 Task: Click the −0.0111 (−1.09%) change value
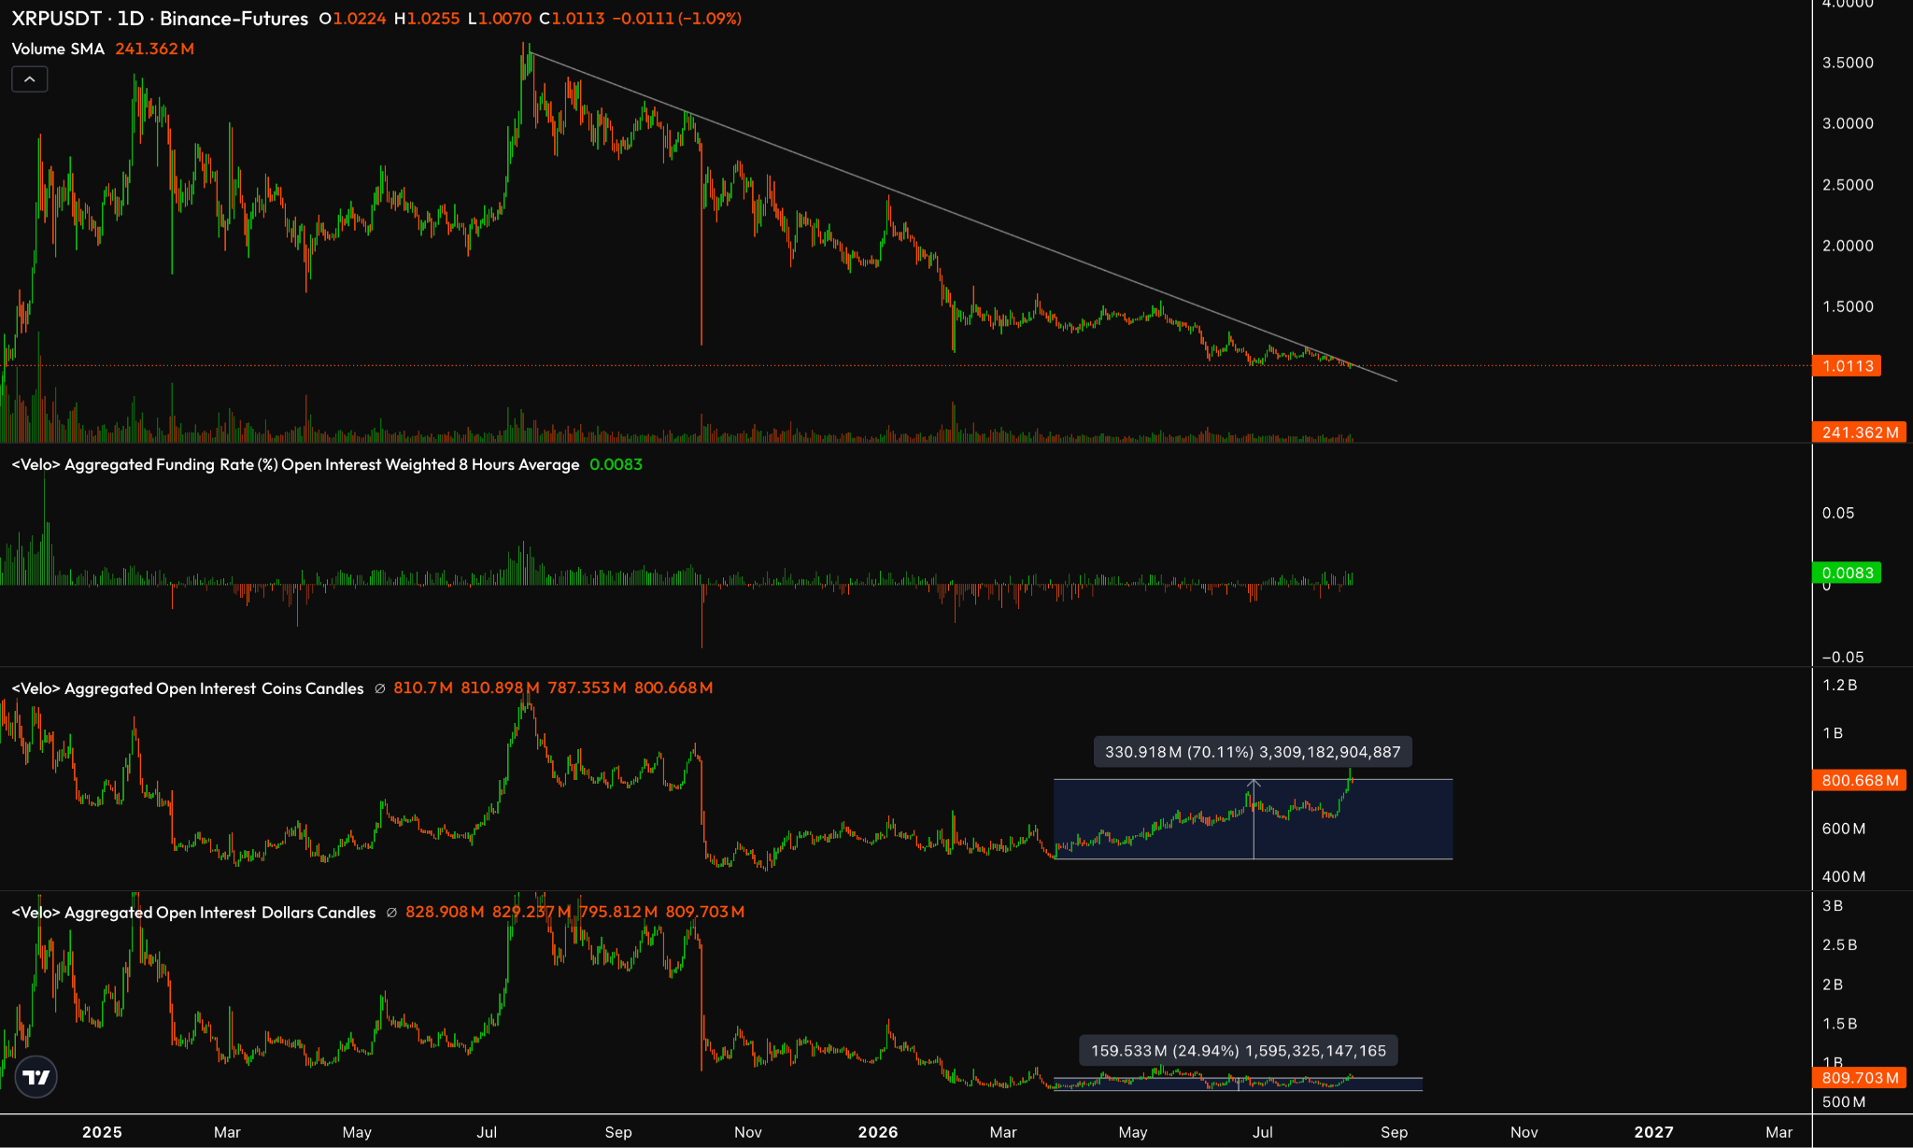point(677,19)
